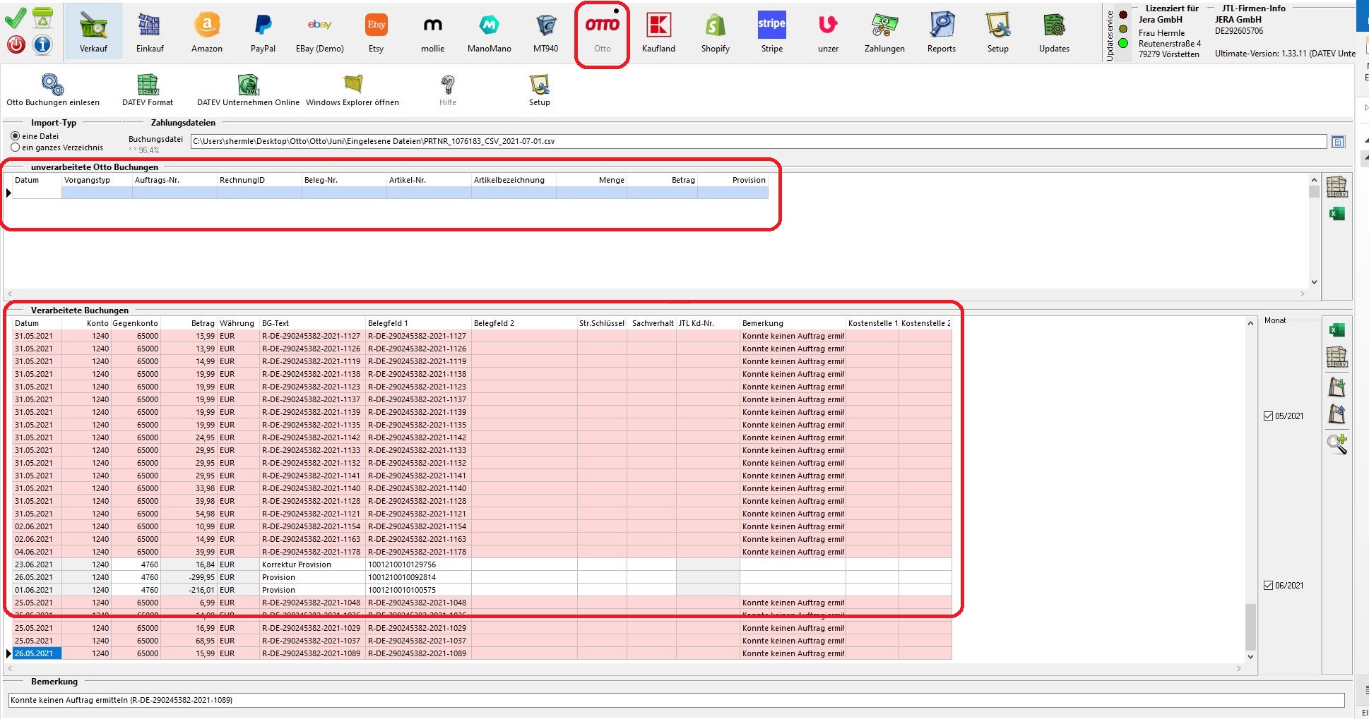Switch to the Einkauf tab

(x=150, y=32)
